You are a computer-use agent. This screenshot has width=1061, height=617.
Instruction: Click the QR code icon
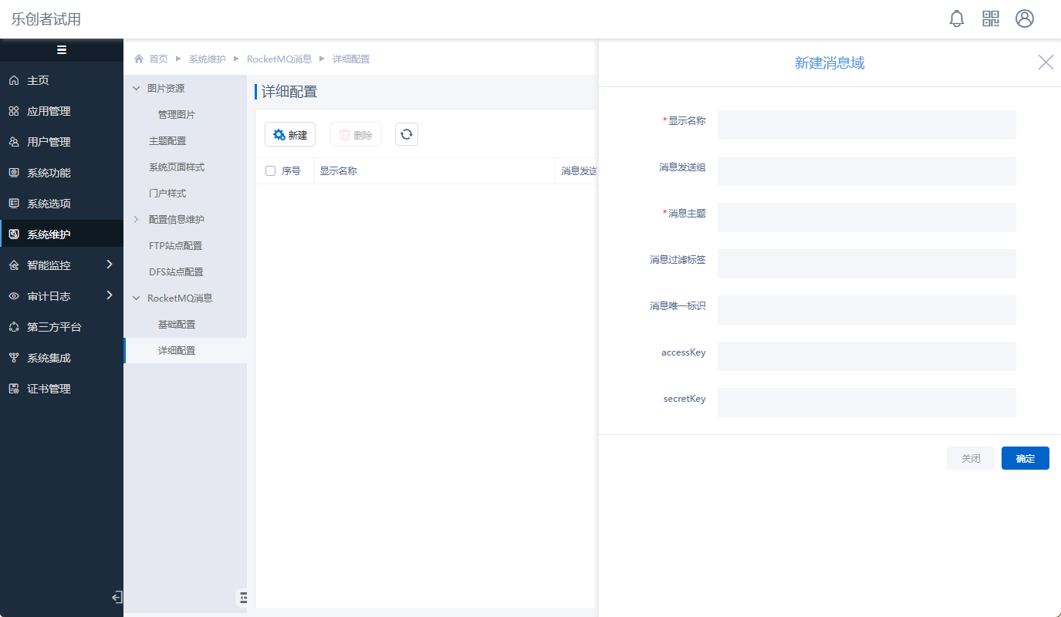[991, 19]
